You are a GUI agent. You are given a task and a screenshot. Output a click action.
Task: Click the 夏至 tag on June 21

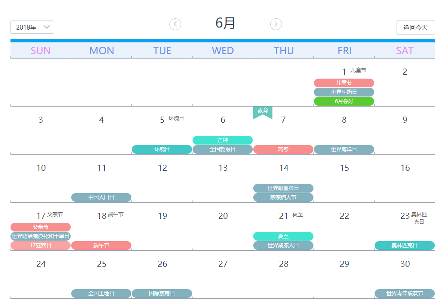click(x=283, y=236)
